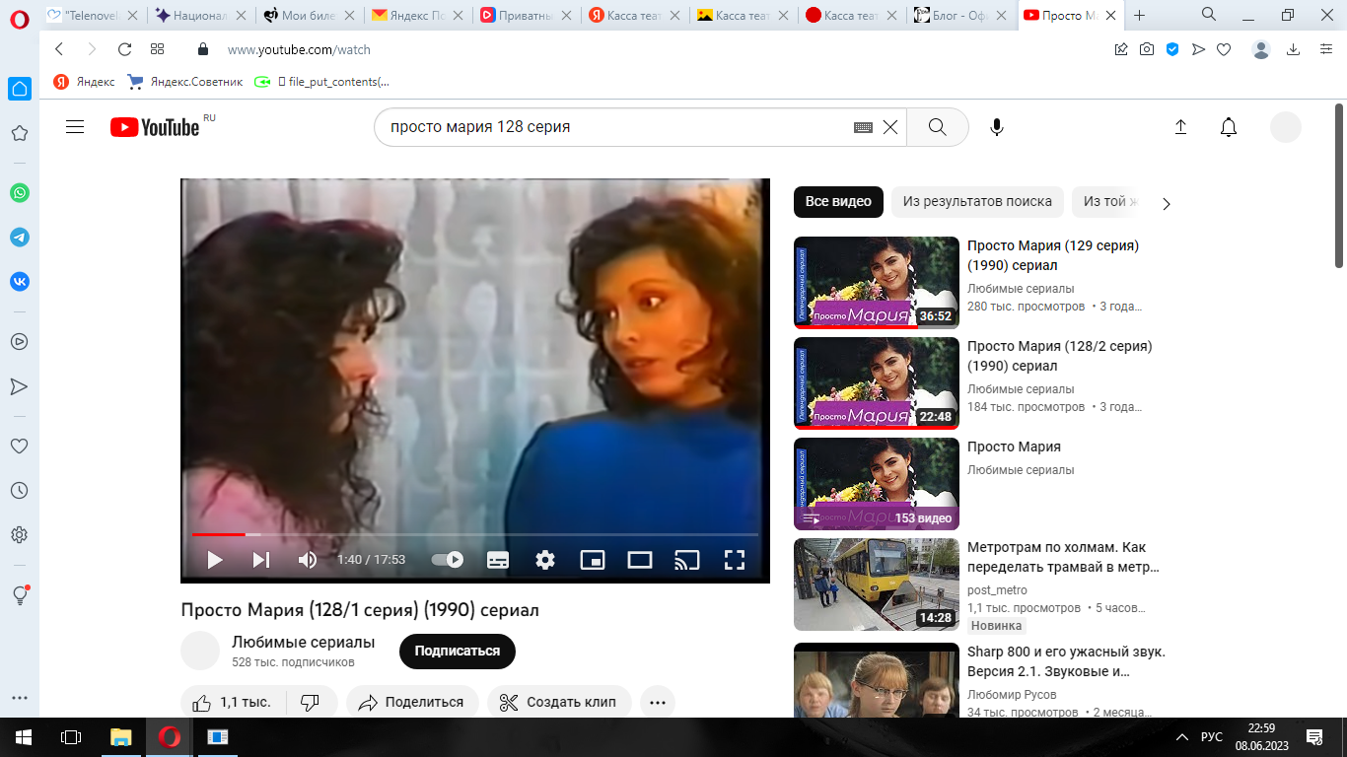Screen dimensions: 1347x757
Task: Open the Opera downloads icon
Action: (1293, 49)
